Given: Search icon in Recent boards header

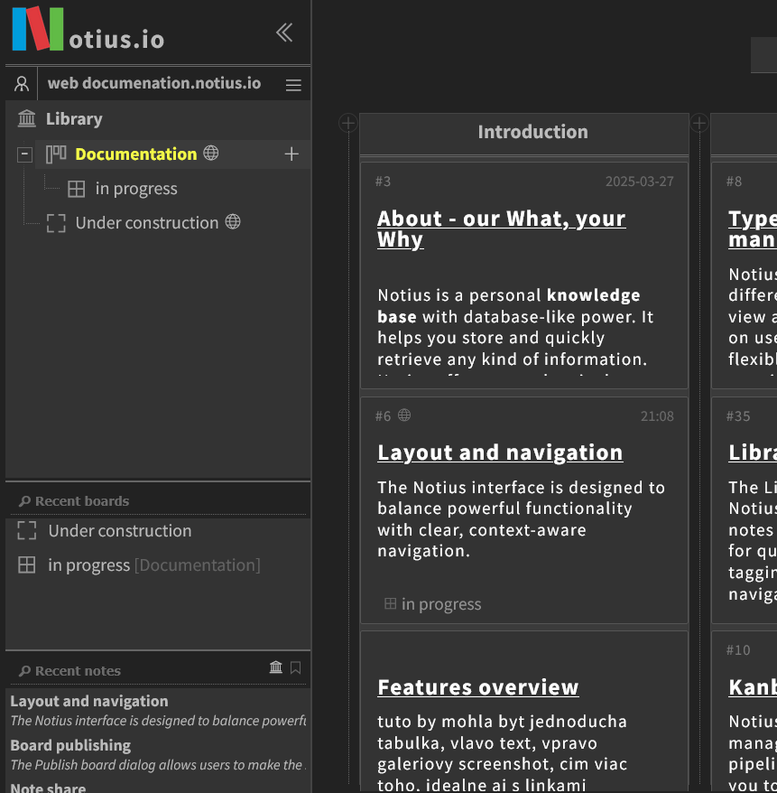Looking at the screenshot, I should point(24,501).
